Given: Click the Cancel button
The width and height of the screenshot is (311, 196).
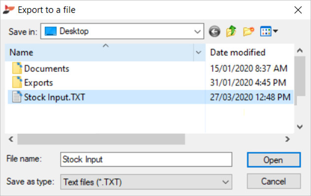Looking at the screenshot, I should (x=274, y=181).
